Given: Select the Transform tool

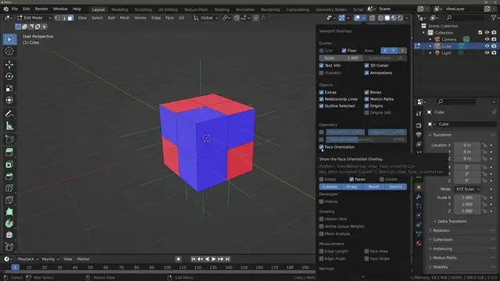Looking at the screenshot, I should [x=9, y=100].
